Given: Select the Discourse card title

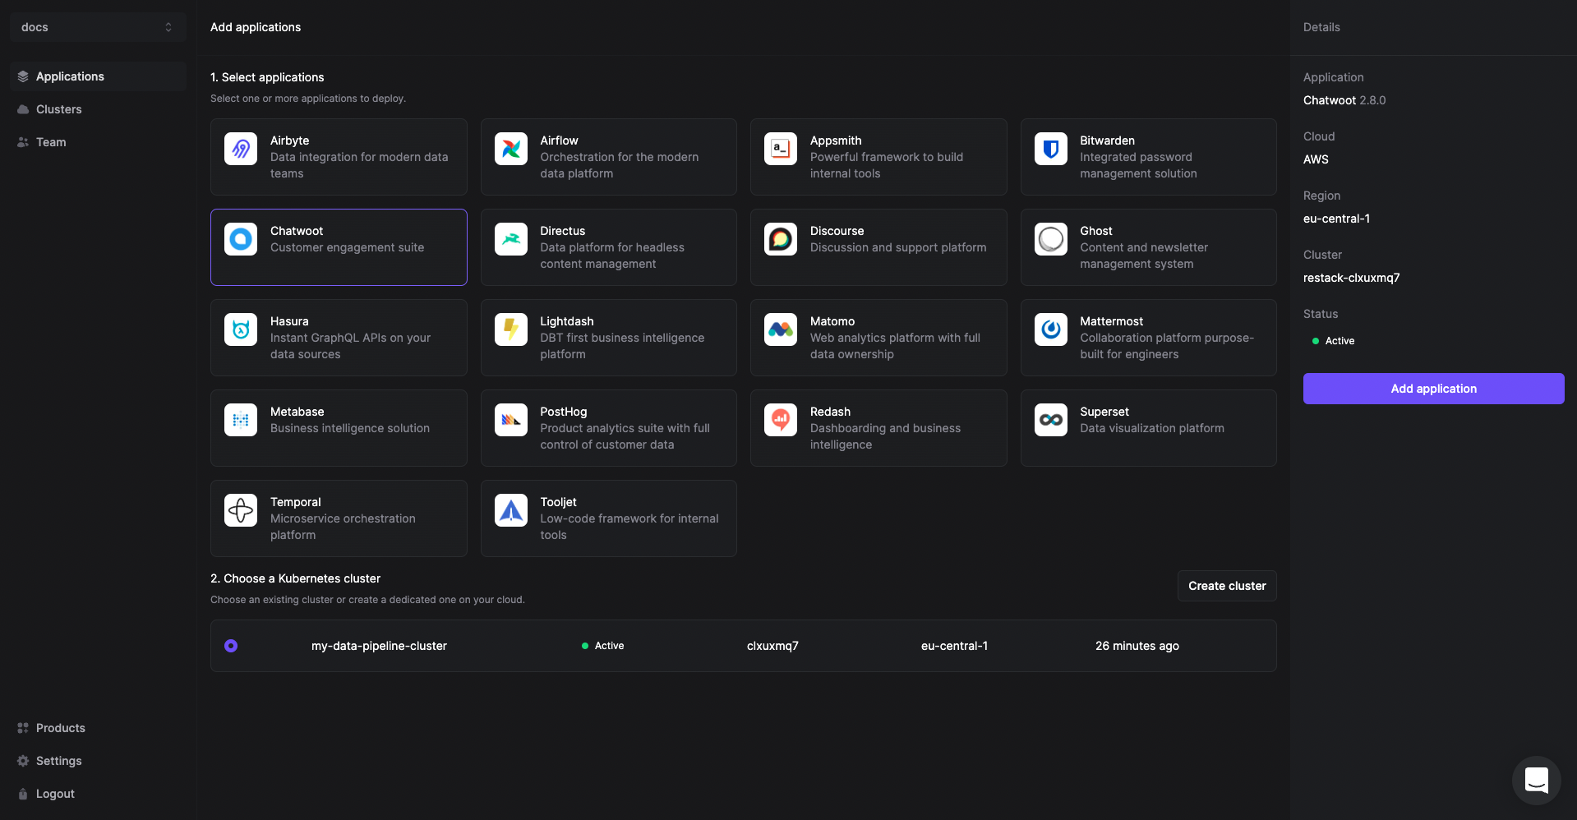Looking at the screenshot, I should tap(837, 231).
